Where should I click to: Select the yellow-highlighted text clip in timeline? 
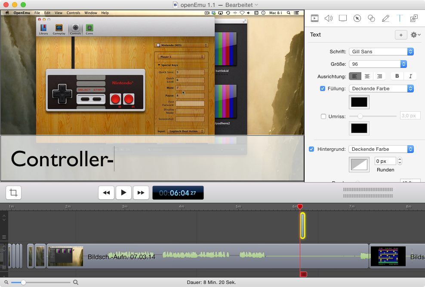pos(302,225)
